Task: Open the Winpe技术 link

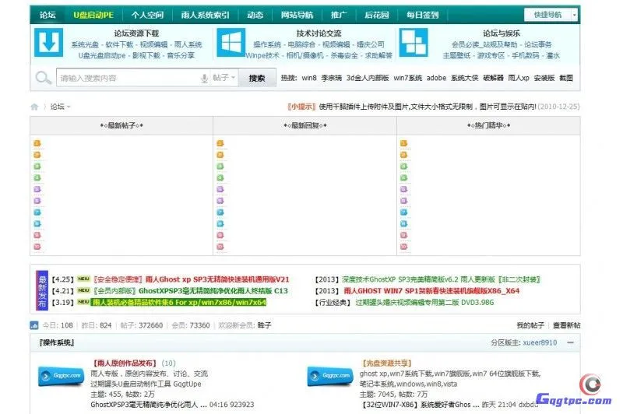Action: tap(262, 55)
